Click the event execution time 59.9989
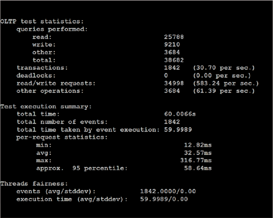 click(x=178, y=130)
